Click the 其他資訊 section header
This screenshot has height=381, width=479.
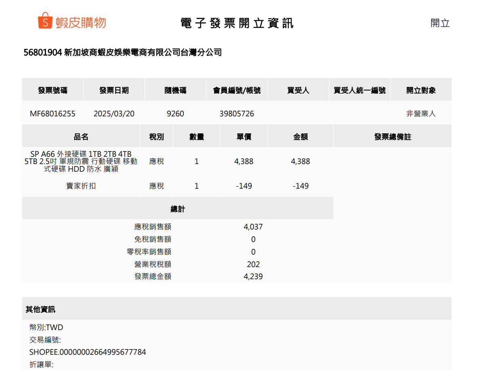40,309
